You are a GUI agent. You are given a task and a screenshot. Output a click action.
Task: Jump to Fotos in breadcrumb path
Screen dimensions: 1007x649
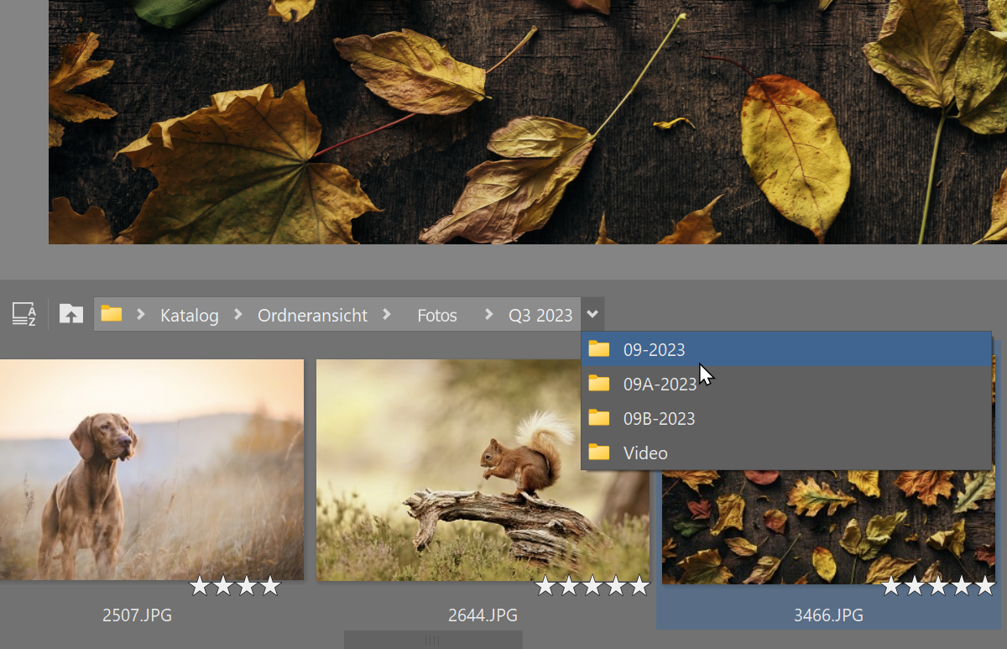[437, 316]
